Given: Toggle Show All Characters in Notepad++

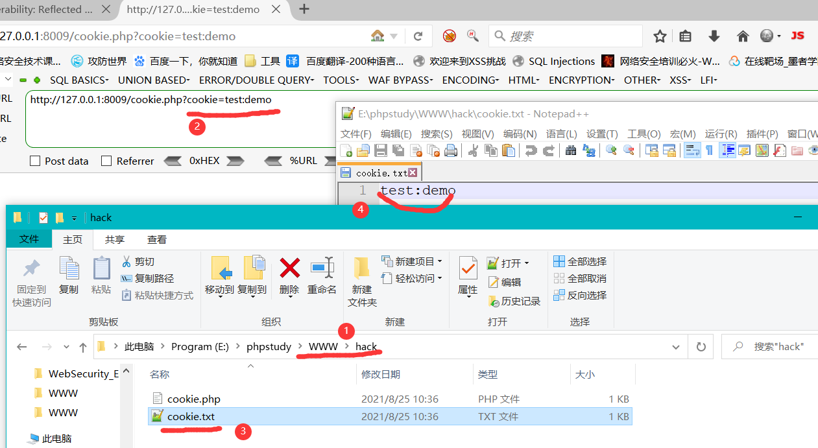Looking at the screenshot, I should coord(710,150).
